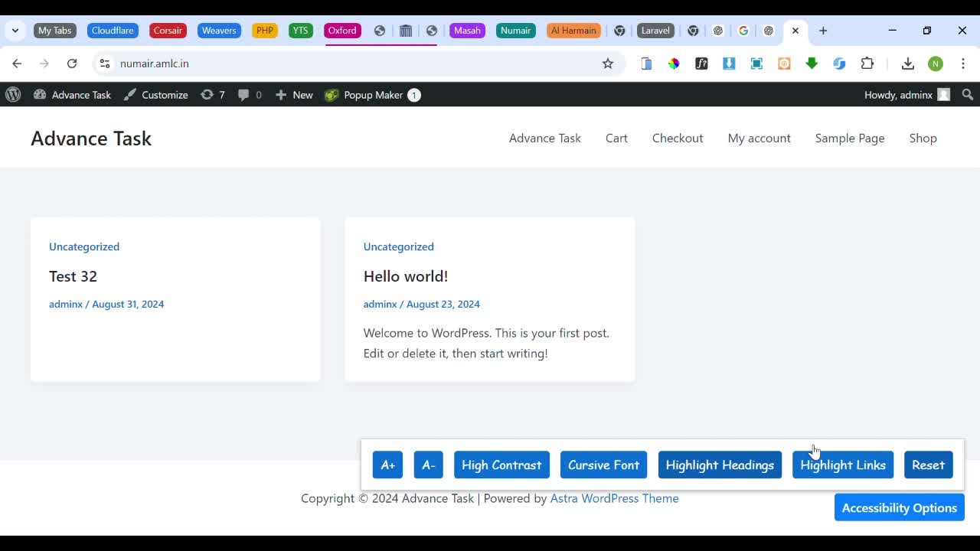This screenshot has height=551, width=980.
Task: Open the Shop menu item
Action: [x=923, y=139]
